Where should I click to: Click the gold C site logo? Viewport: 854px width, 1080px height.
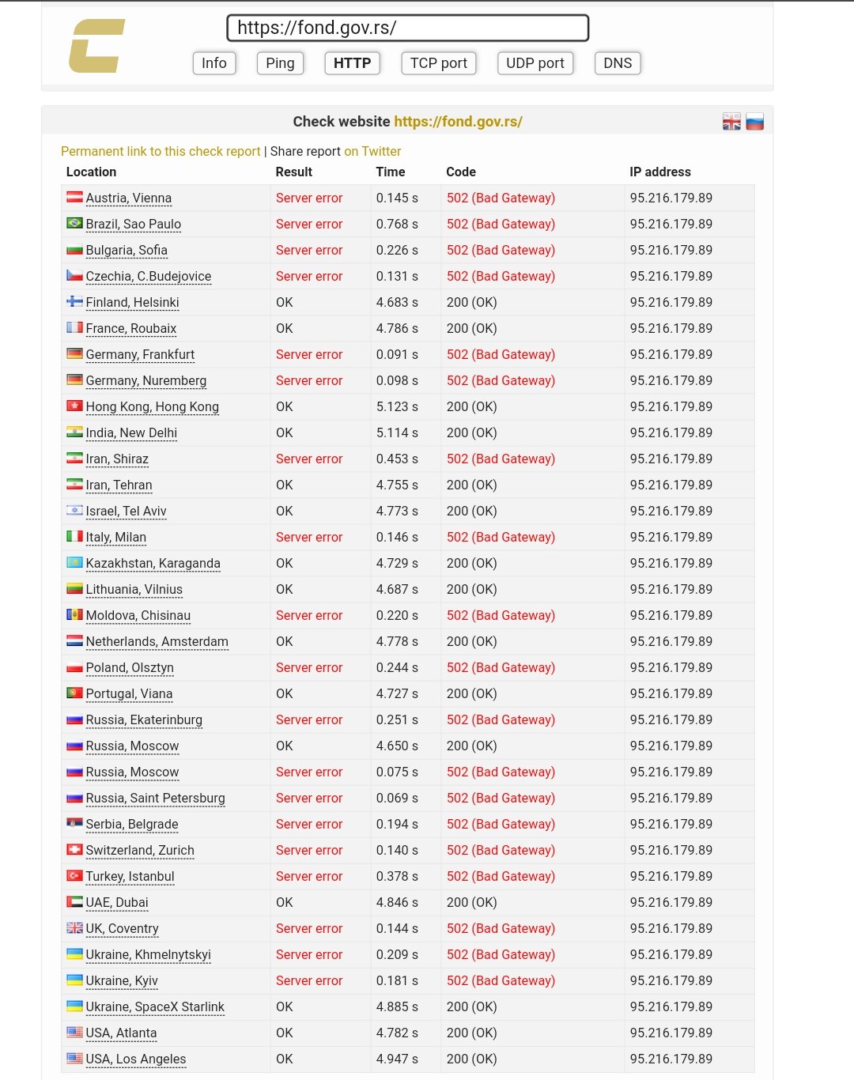pyautogui.click(x=96, y=46)
